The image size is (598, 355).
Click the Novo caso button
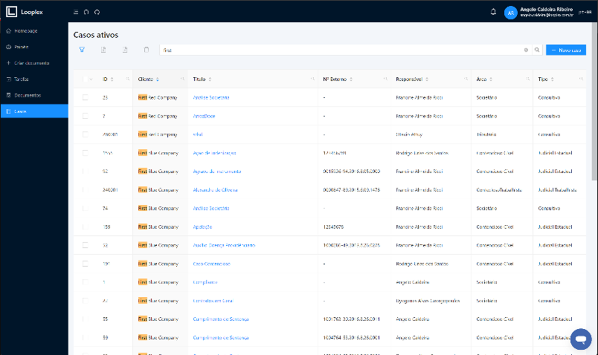point(566,50)
